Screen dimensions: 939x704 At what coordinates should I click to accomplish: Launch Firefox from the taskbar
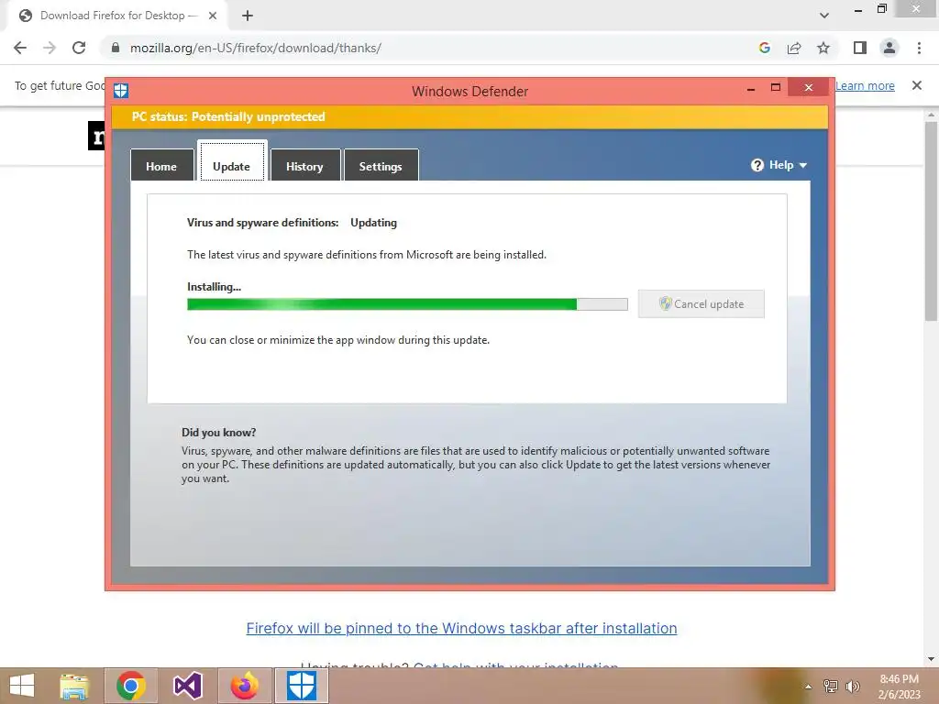click(244, 686)
